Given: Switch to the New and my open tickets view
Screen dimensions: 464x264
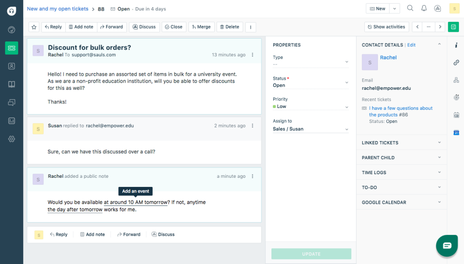Looking at the screenshot, I should (58, 8).
